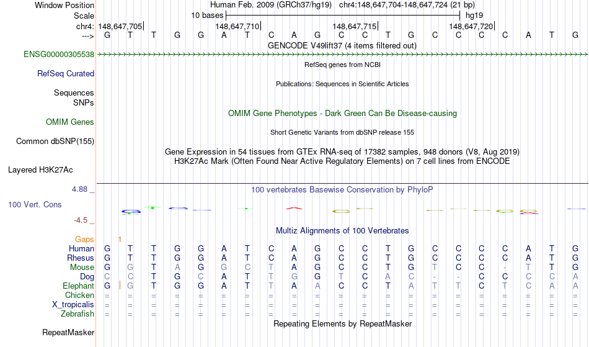Viewport: 589px width, 347px height.
Task: Open the OMIM Genes track label
Action: click(70, 122)
